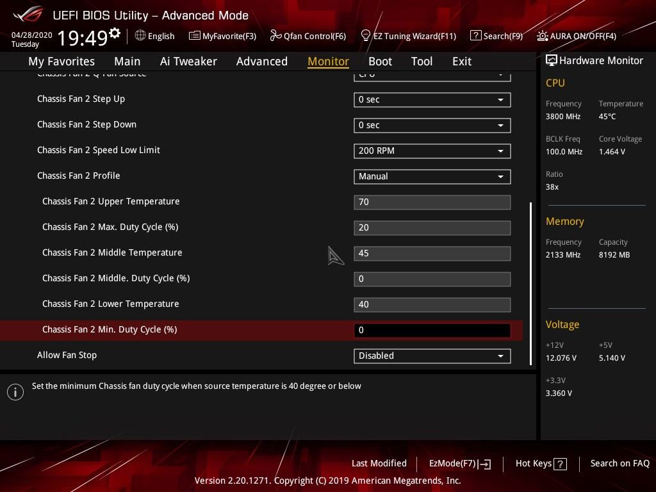This screenshot has height=492, width=656.
Task: Click the Last Modified button
Action: point(379,463)
